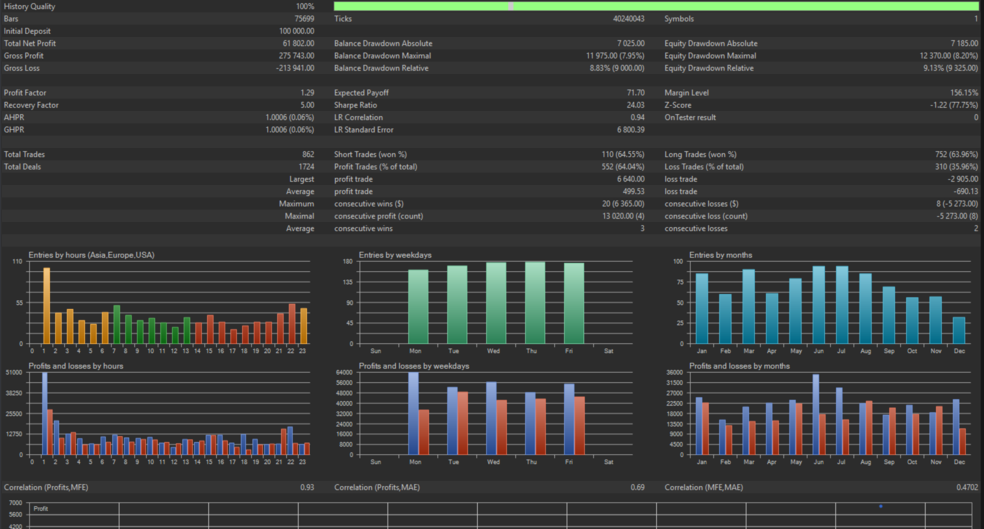Screen dimensions: 984x529
Task: Click the tallest orange bar in Entries by hours
Action: tap(47, 306)
